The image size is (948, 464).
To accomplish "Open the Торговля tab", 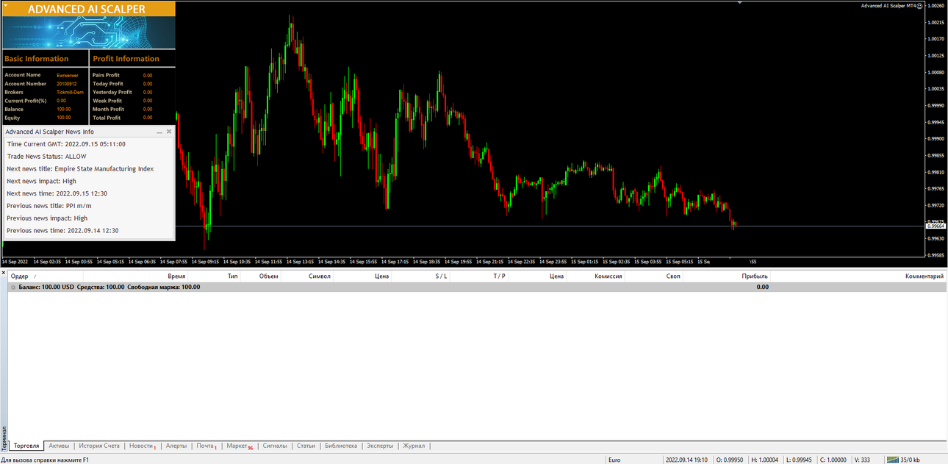I will [x=26, y=446].
